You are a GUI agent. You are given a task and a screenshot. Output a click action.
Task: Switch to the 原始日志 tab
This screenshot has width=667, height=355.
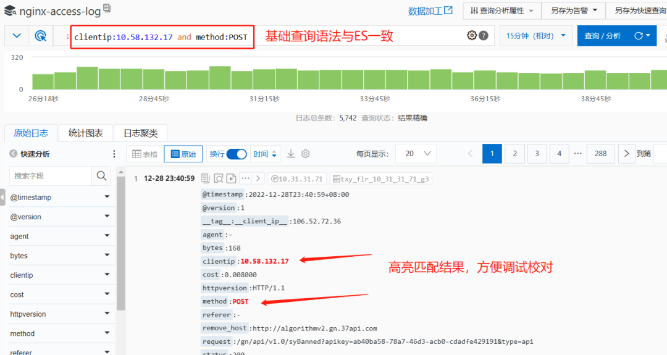[31, 133]
